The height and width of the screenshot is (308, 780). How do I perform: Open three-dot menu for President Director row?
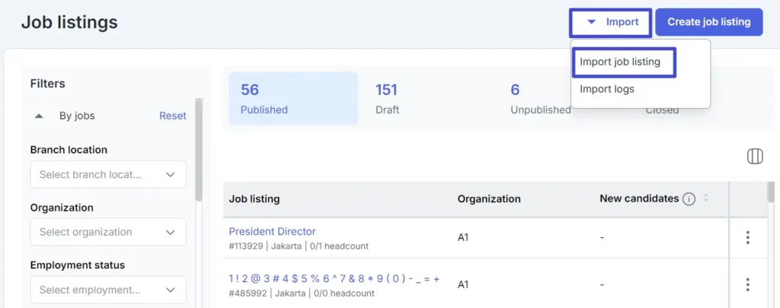point(747,237)
